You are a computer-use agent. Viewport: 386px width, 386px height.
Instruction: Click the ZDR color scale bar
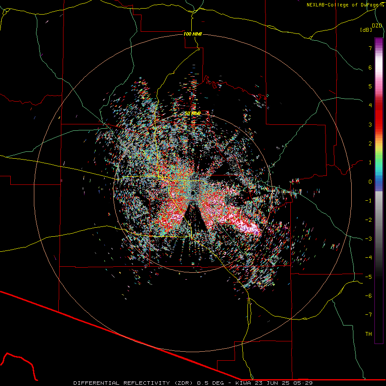pyautogui.click(x=379, y=190)
